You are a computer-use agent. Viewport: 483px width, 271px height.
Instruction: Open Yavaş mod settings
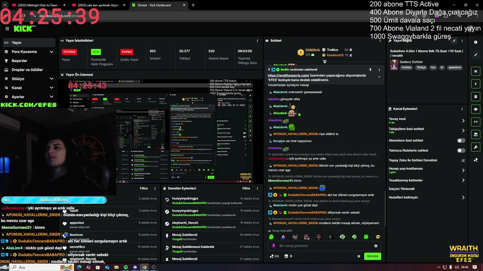tap(427, 120)
